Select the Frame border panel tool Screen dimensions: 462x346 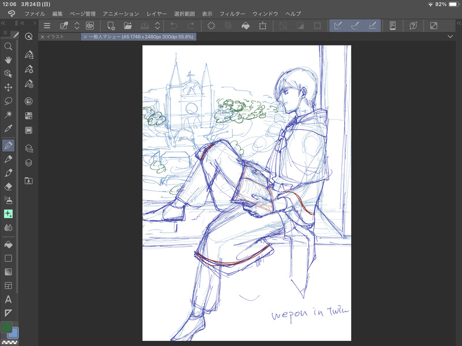8,285
